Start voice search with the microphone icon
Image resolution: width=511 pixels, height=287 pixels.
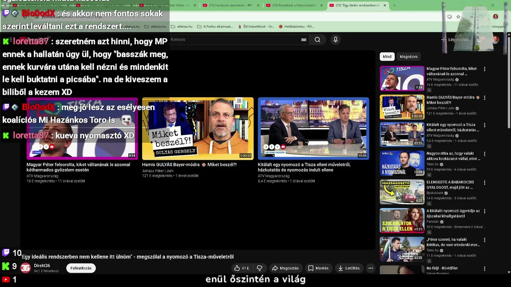(x=335, y=39)
